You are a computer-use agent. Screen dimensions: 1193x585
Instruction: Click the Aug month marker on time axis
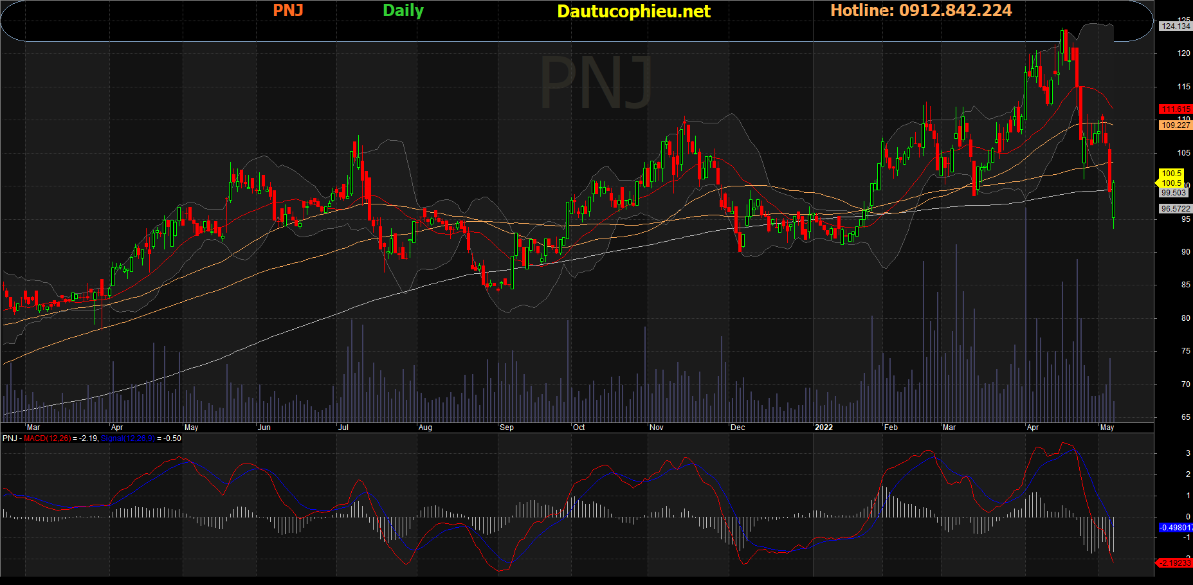tap(425, 428)
